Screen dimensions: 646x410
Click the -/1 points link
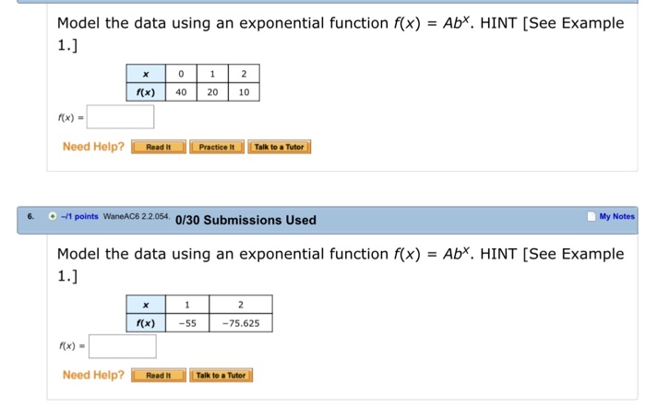[x=79, y=216]
